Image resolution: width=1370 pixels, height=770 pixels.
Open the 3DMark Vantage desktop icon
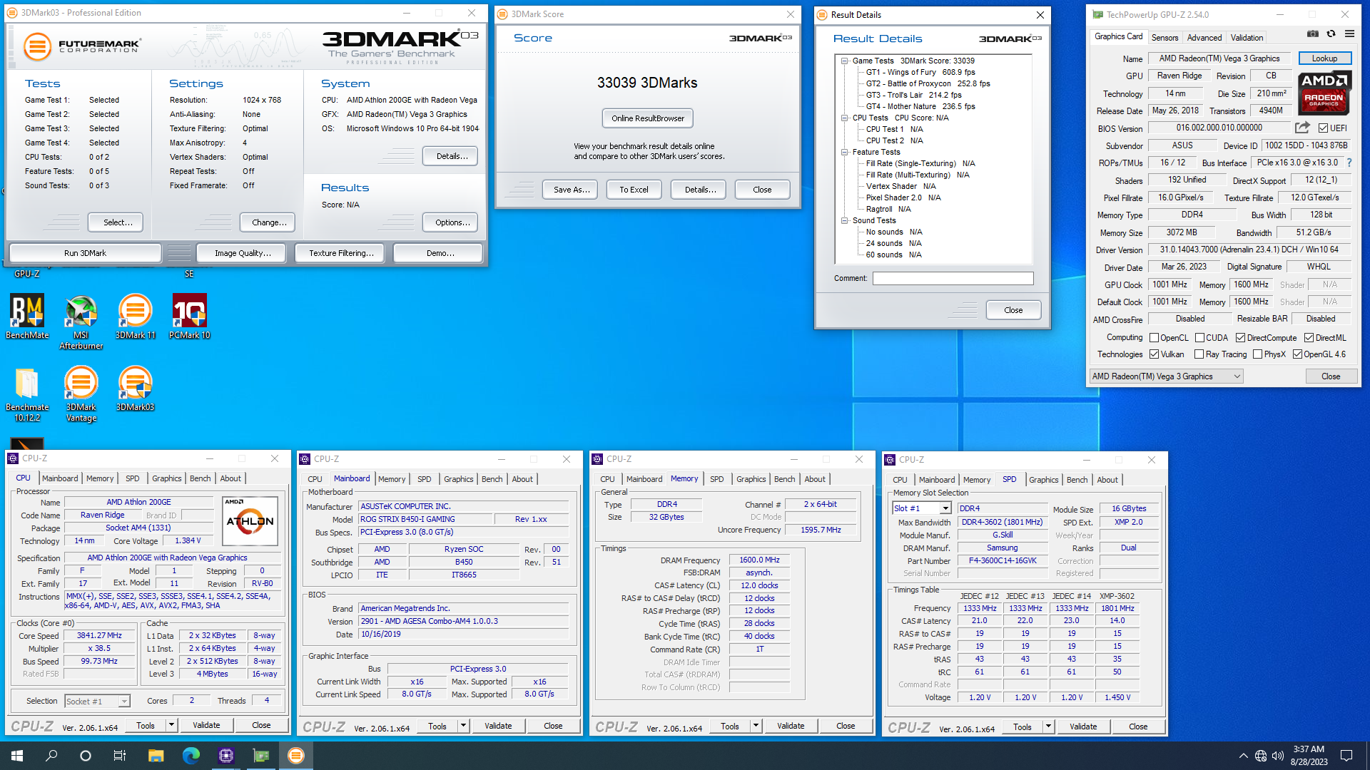(x=81, y=395)
